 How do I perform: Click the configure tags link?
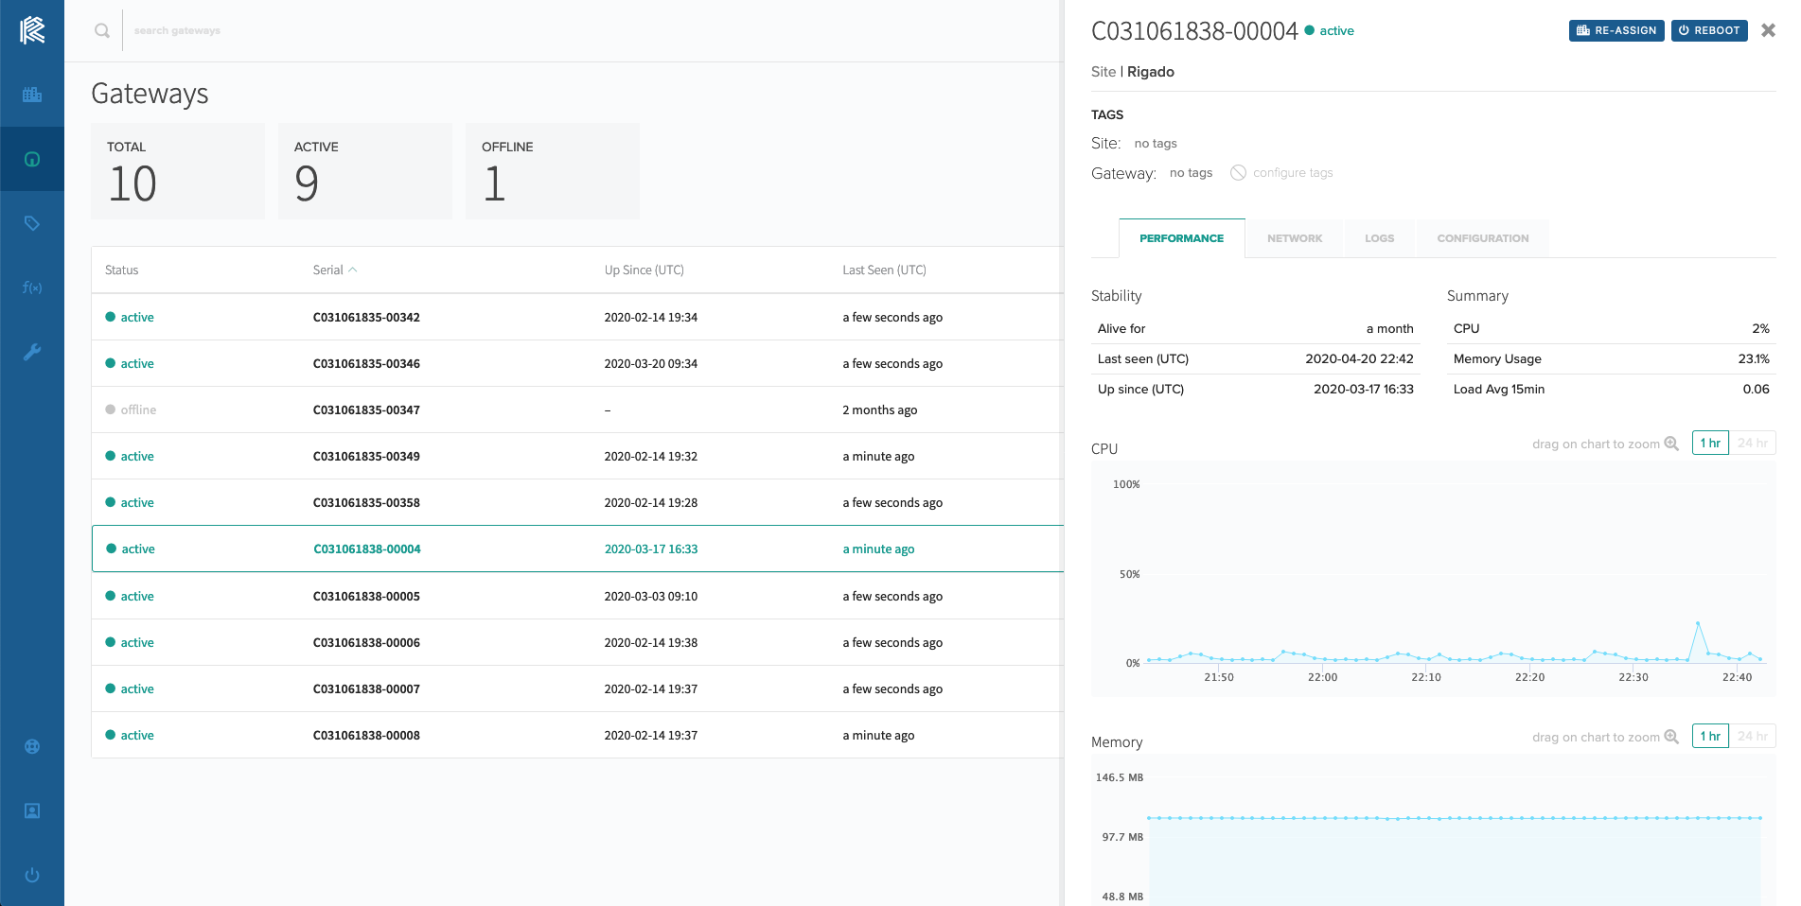(1293, 172)
